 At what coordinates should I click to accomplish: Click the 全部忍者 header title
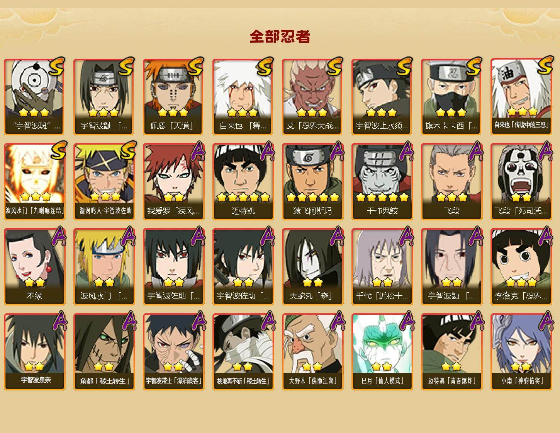click(280, 36)
